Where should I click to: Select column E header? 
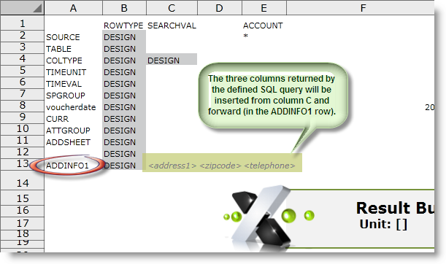pyautogui.click(x=264, y=8)
